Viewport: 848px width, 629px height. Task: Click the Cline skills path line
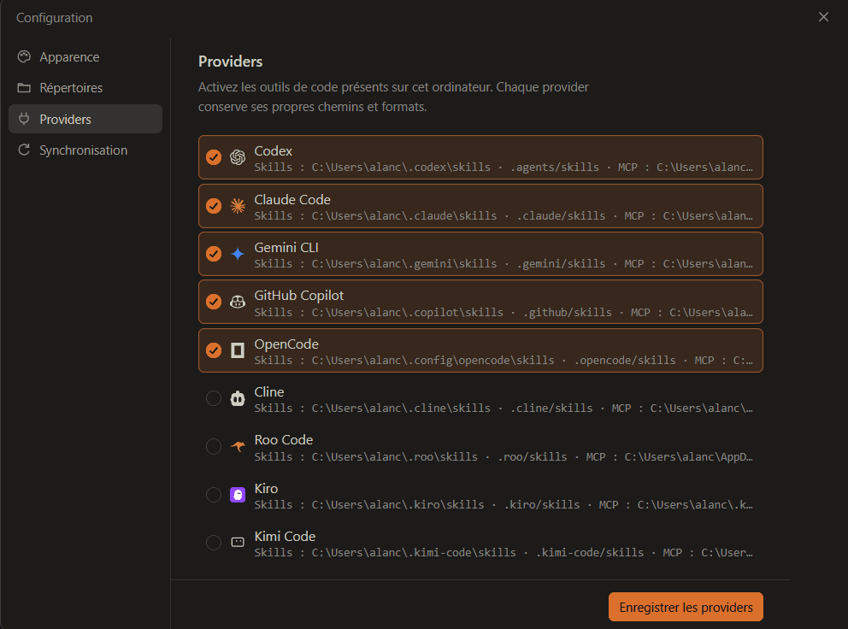(503, 408)
